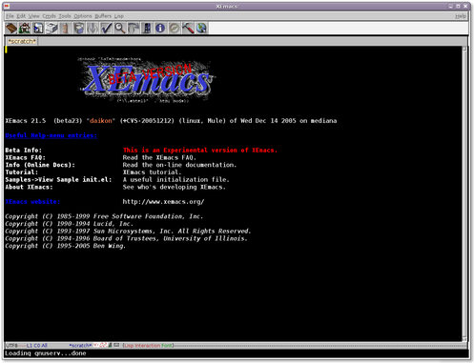Click 'See who's developing XEmacs.' text

pos(175,187)
